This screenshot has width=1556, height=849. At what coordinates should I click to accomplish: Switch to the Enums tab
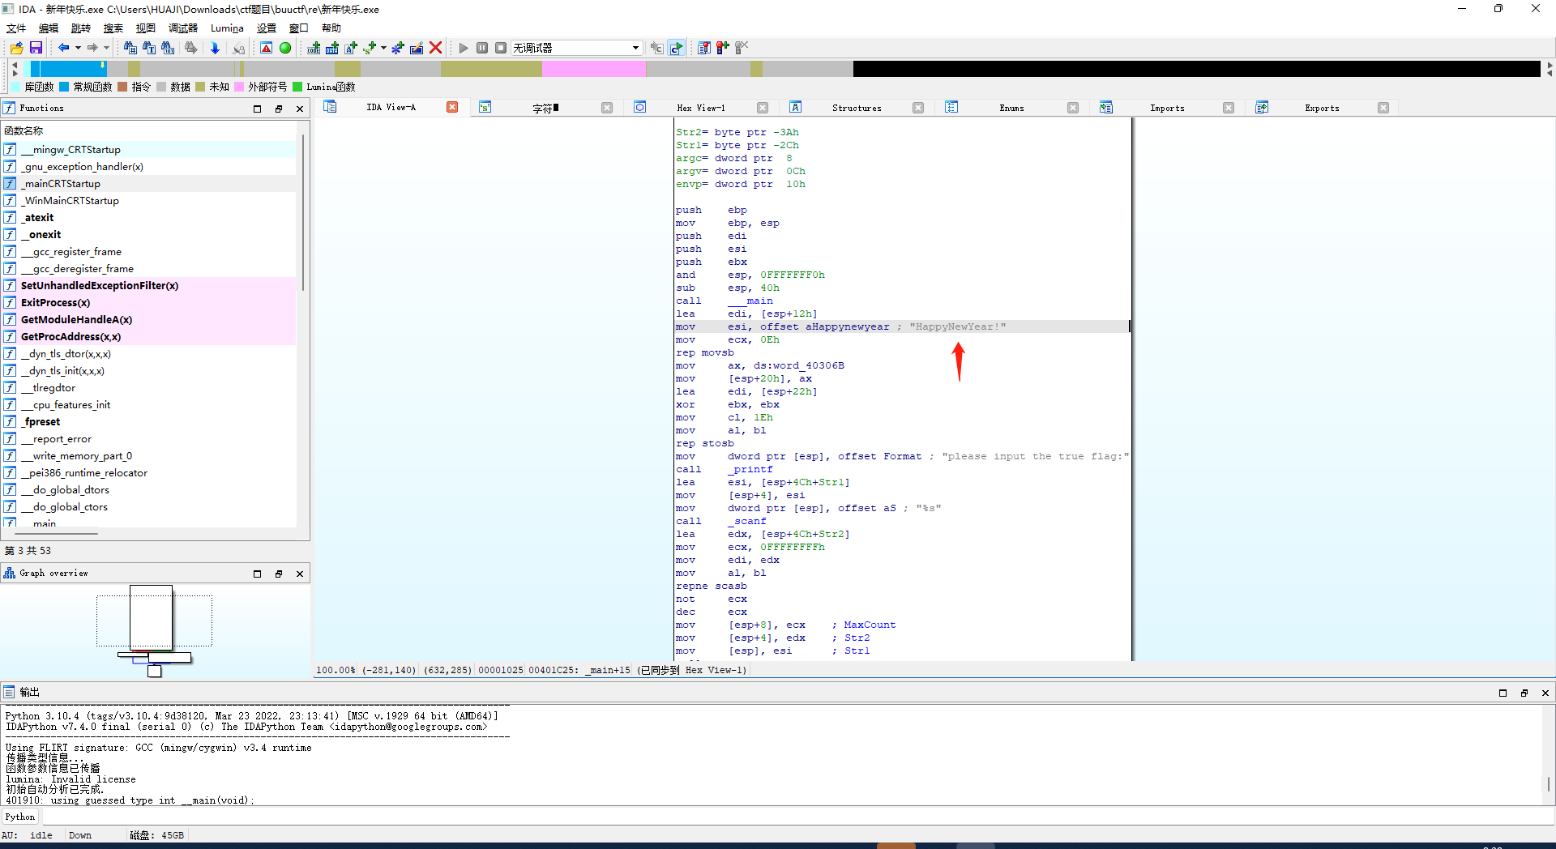pos(1011,108)
